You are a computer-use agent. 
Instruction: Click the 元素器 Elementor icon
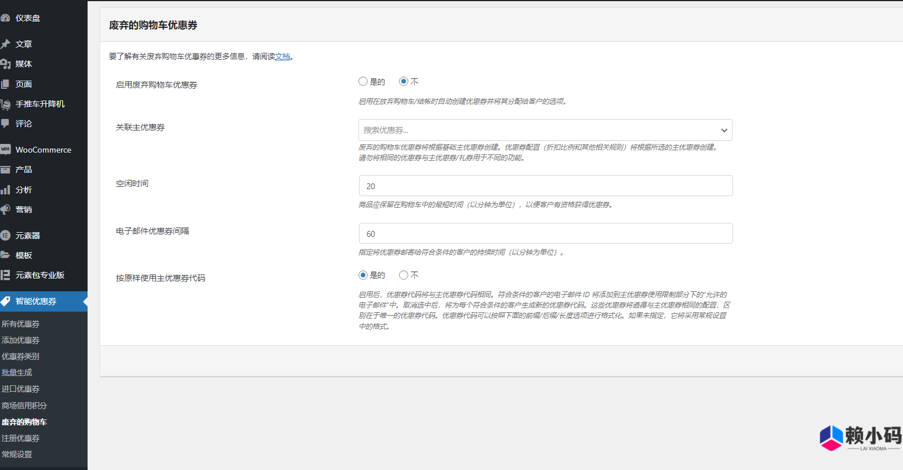(x=5, y=236)
